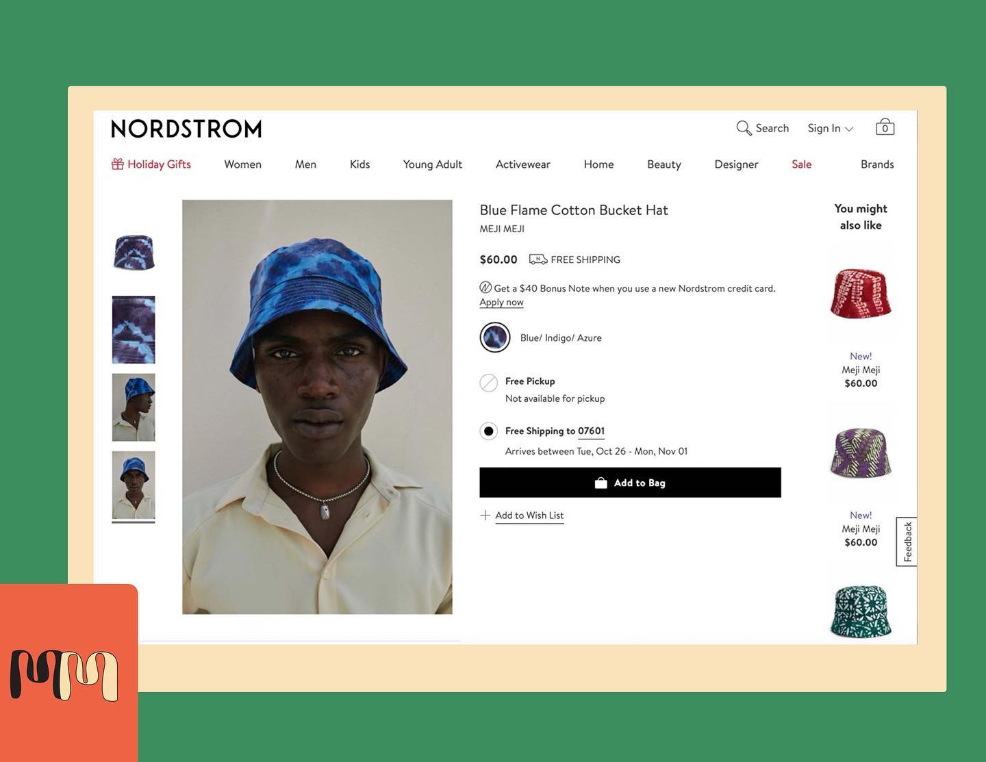The height and width of the screenshot is (762, 986).
Task: Select the Blue/Indigo/Azure color swatch
Action: point(495,338)
